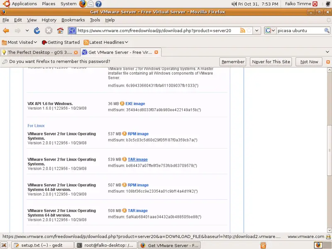This screenshot has width=332, height=249.
Task: Switch to The Perfect Desktop - gOS tab
Action: tap(40, 52)
